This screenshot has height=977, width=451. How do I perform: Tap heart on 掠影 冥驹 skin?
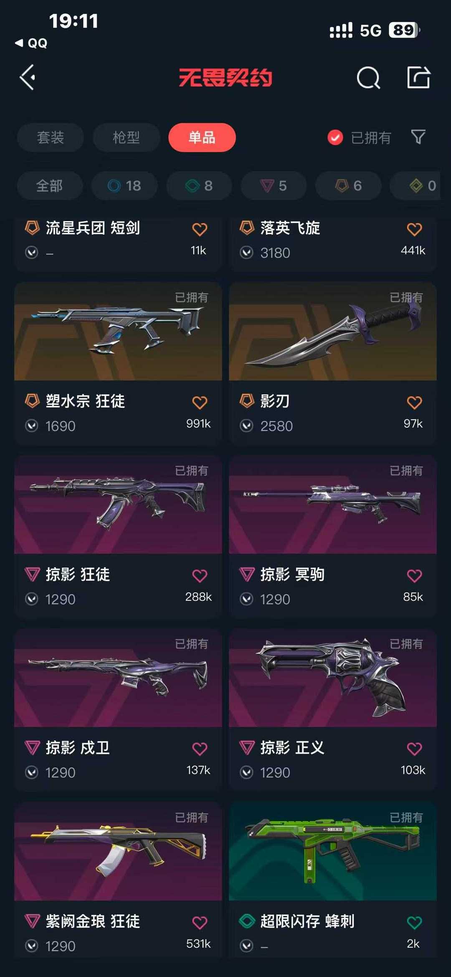pos(414,576)
